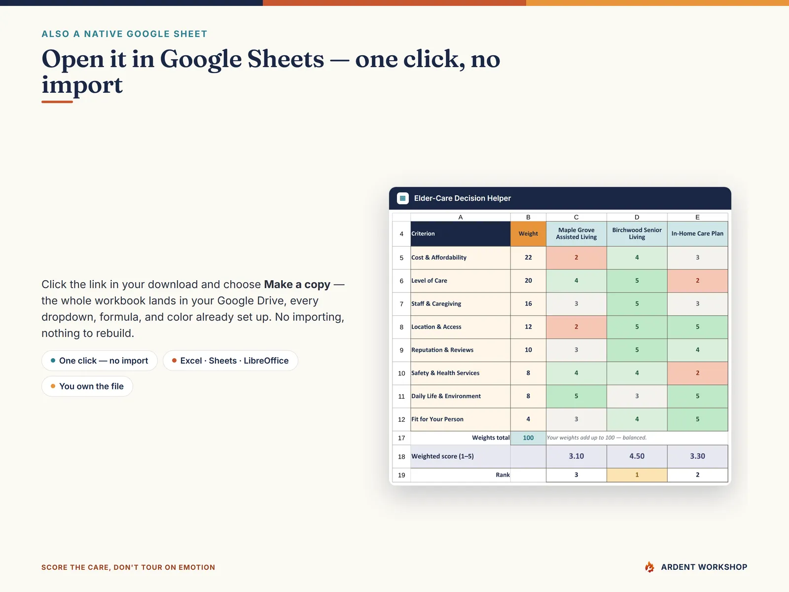This screenshot has width=789, height=592.
Task: Select row number 4 header
Action: point(401,234)
